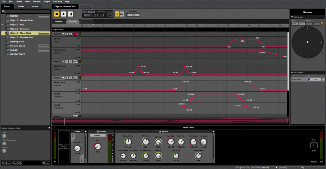Expand the Fader module arrow
Screen dimensions: 326x169
click(x=85, y=131)
